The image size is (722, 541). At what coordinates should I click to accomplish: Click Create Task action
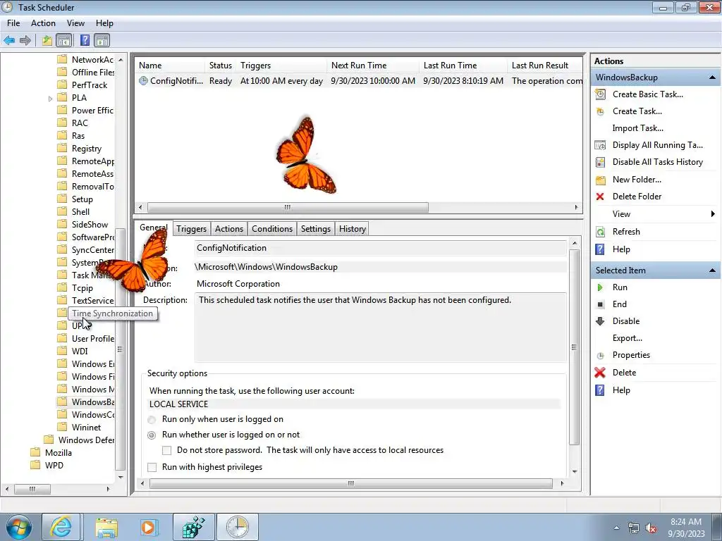[637, 111]
